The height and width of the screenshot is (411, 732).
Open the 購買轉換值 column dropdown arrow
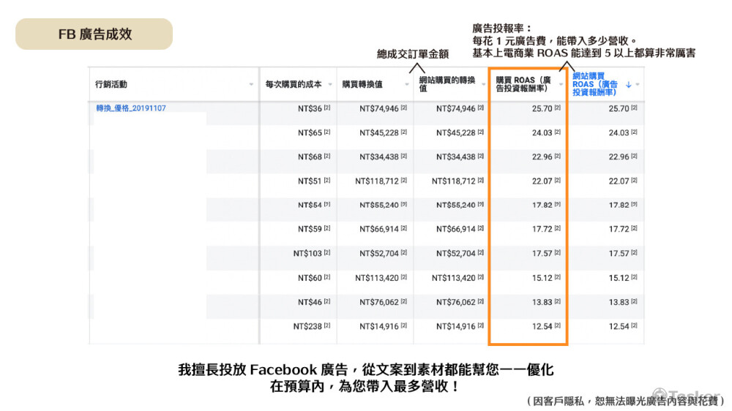[x=406, y=84]
